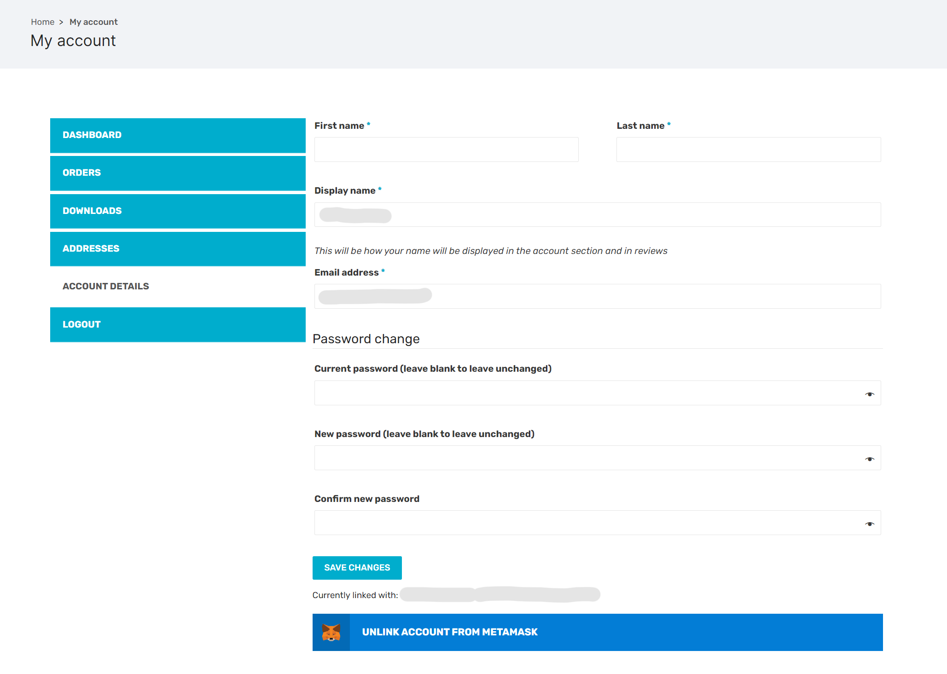Image resolution: width=947 pixels, height=674 pixels.
Task: Open the Dashboard menu item
Action: [x=178, y=135]
